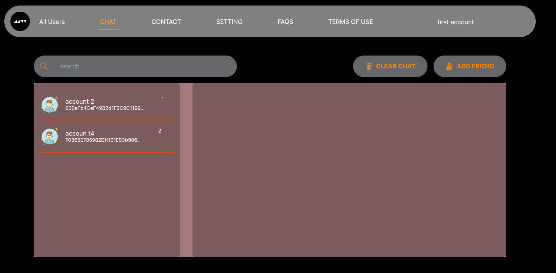
Task: Focus the search input field
Action: (135, 66)
